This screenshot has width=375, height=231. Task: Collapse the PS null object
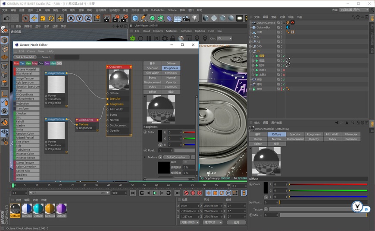(250, 51)
